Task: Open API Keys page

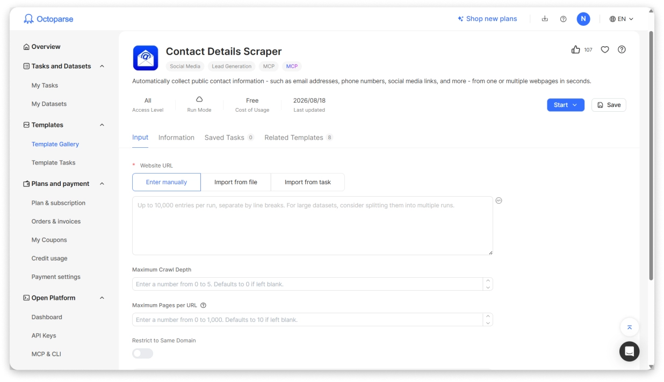Action: [44, 335]
